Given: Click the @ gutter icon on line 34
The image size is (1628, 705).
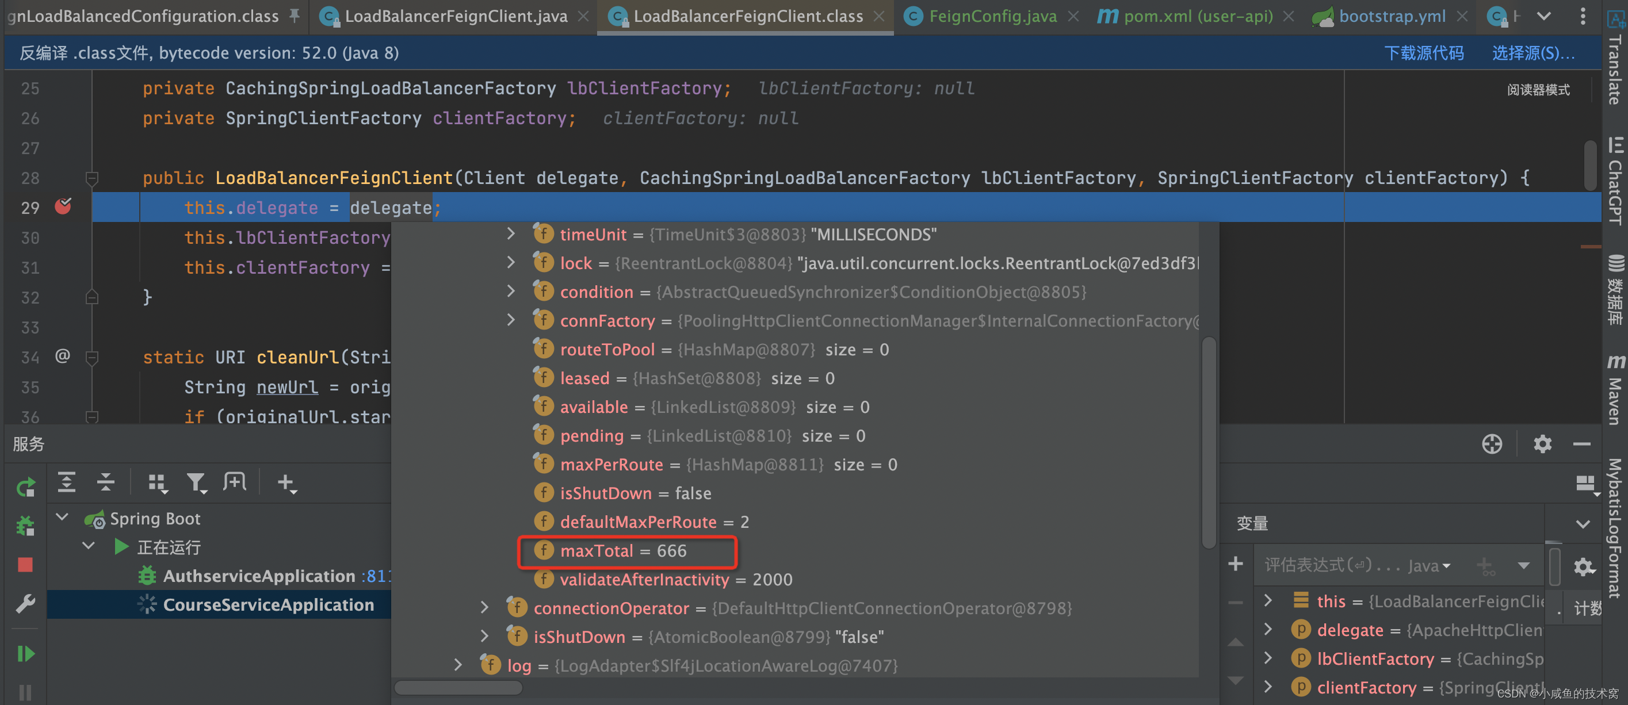Looking at the screenshot, I should click(x=63, y=357).
